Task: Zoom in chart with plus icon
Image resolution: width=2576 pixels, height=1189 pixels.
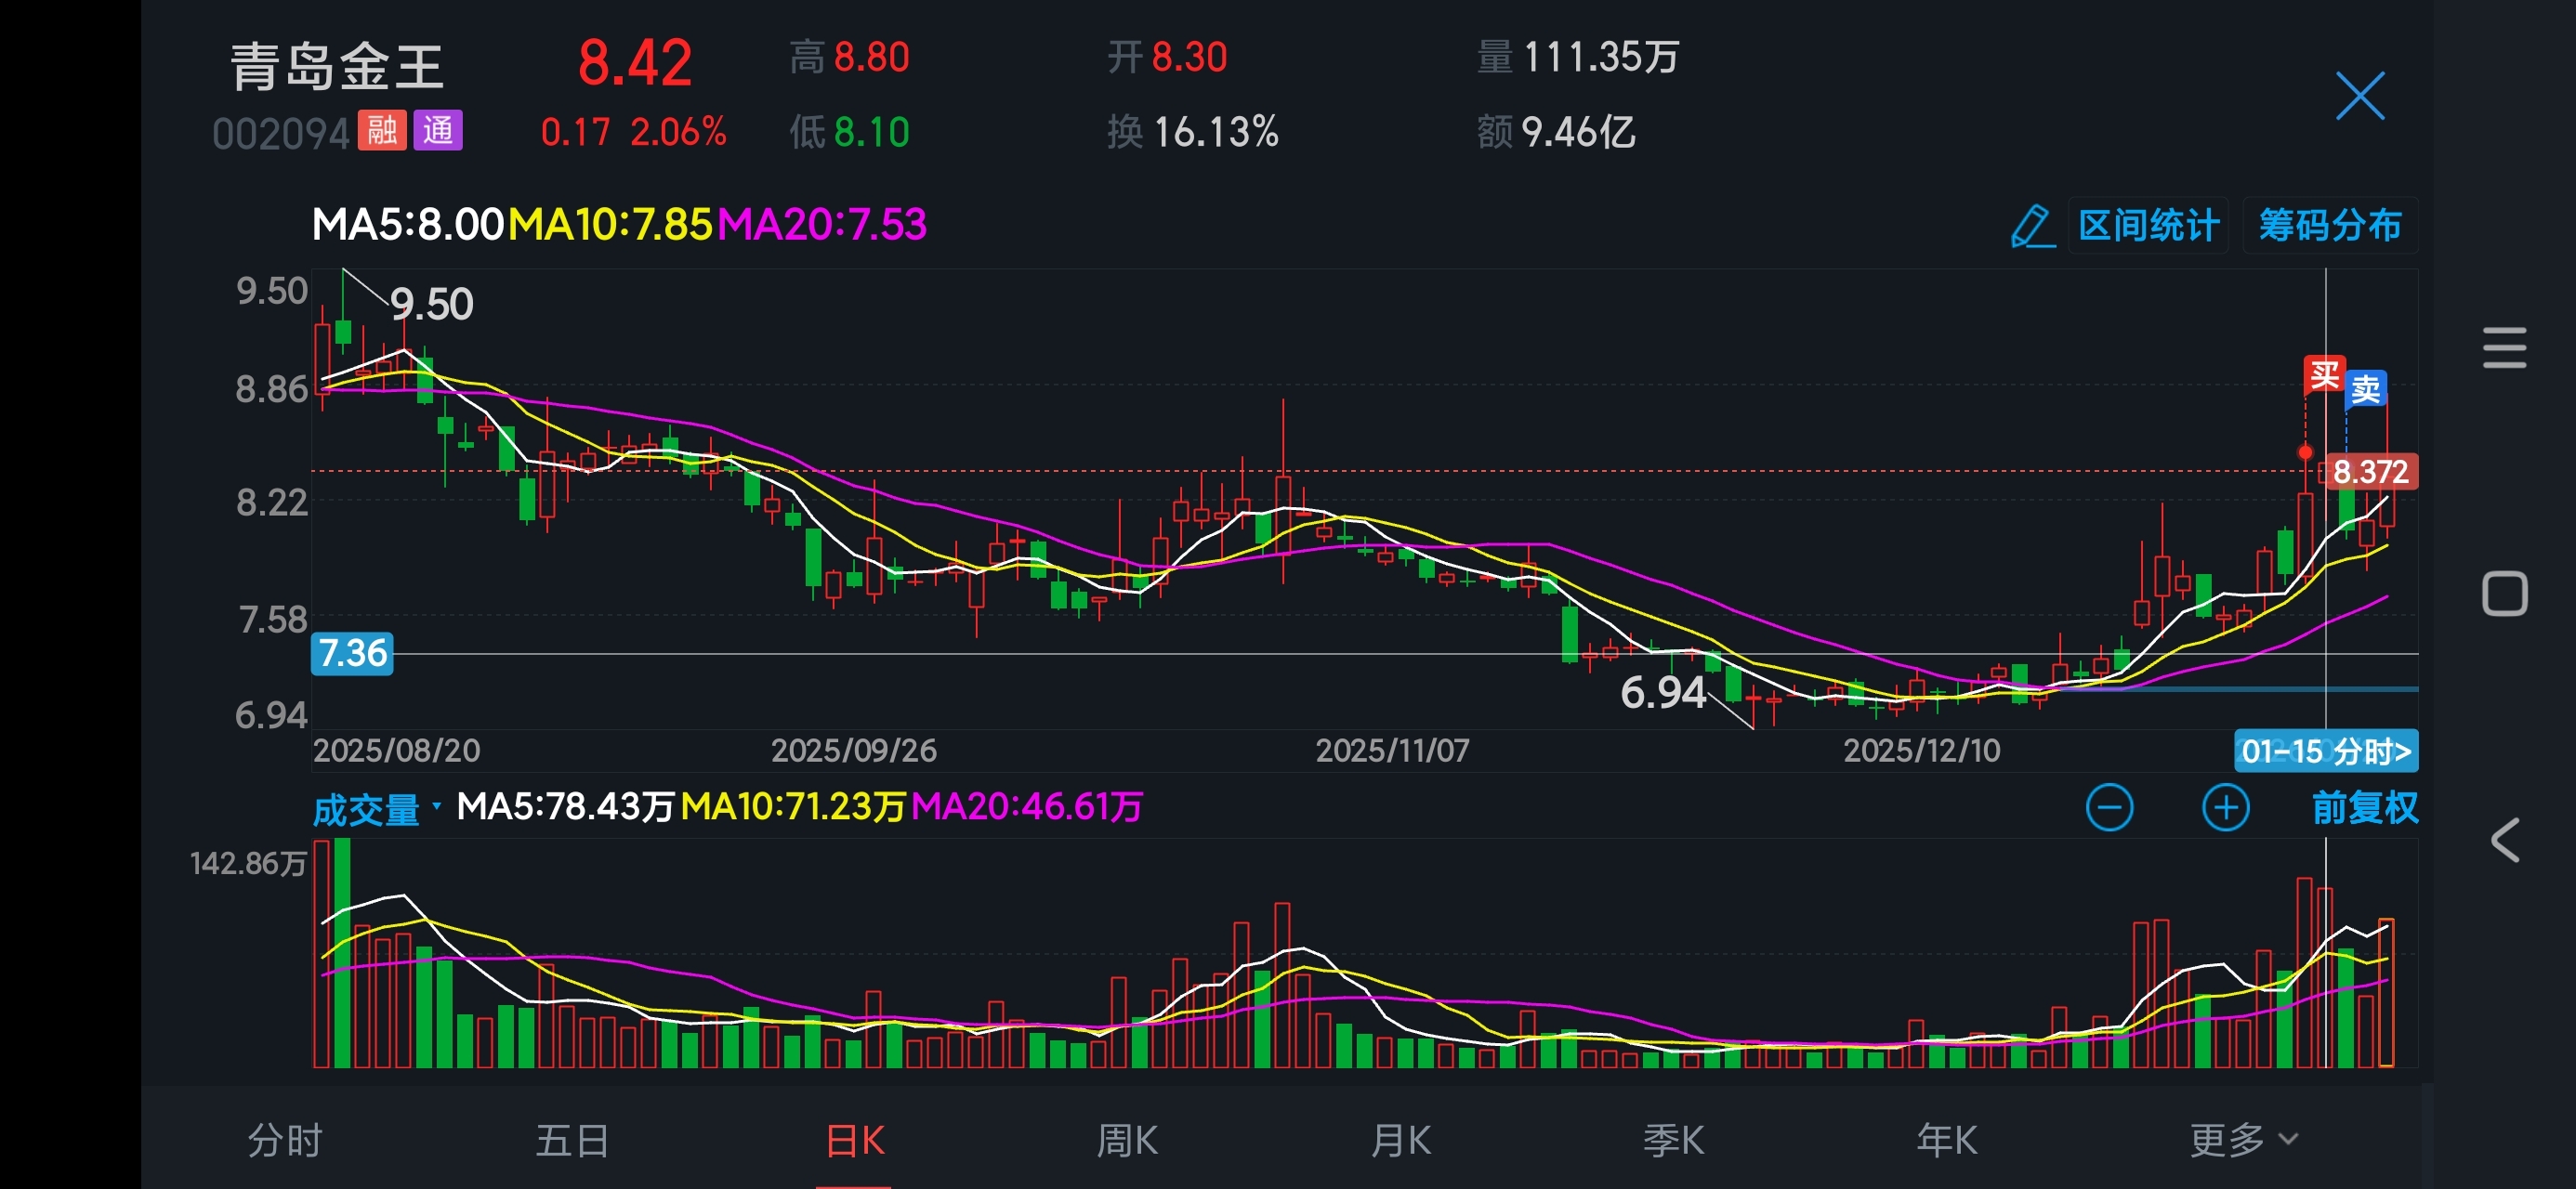Action: [x=2225, y=807]
